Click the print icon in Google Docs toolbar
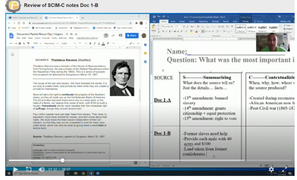The width and height of the screenshot is (297, 180). [x=19, y=44]
